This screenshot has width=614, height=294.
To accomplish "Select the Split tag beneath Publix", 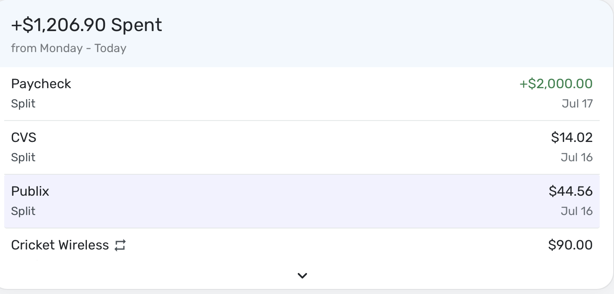I will tap(23, 211).
